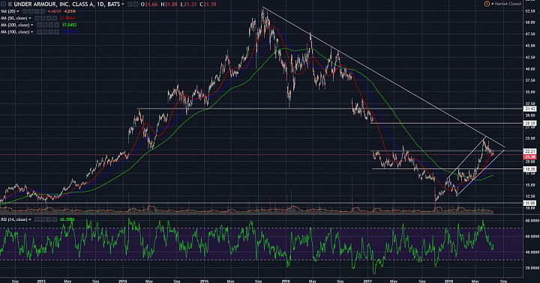Open Vol (20) indicator settings icon
The width and height of the screenshot is (540, 283).
[x=31, y=11]
